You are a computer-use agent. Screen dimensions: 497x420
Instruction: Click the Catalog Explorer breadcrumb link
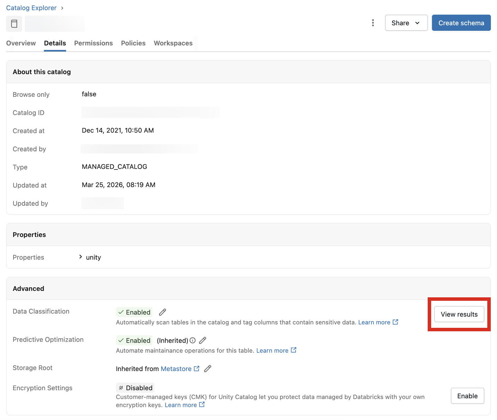pyautogui.click(x=31, y=8)
